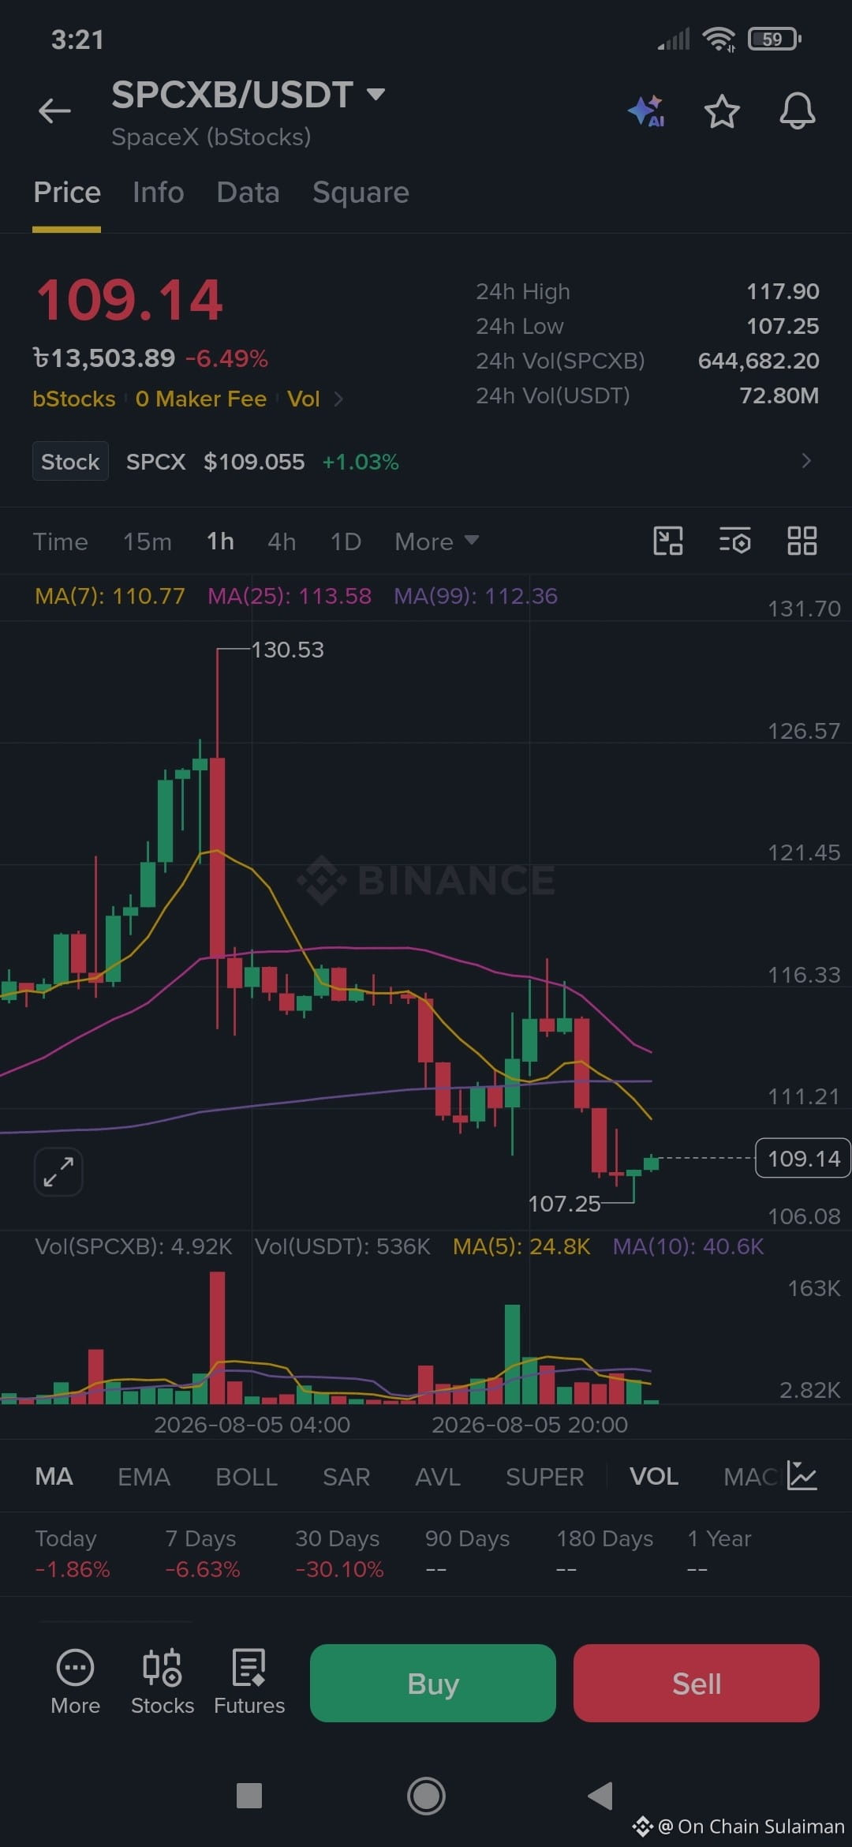Switch to the Info tab
The width and height of the screenshot is (852, 1847).
159,193
